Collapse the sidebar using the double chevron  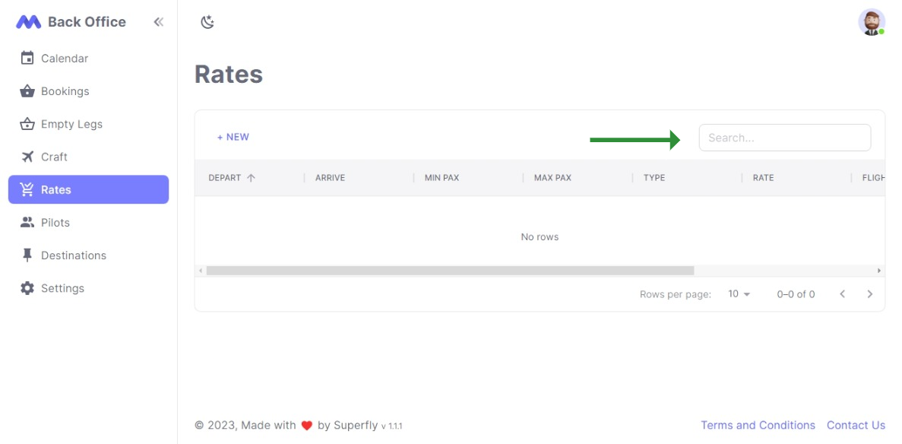point(158,22)
